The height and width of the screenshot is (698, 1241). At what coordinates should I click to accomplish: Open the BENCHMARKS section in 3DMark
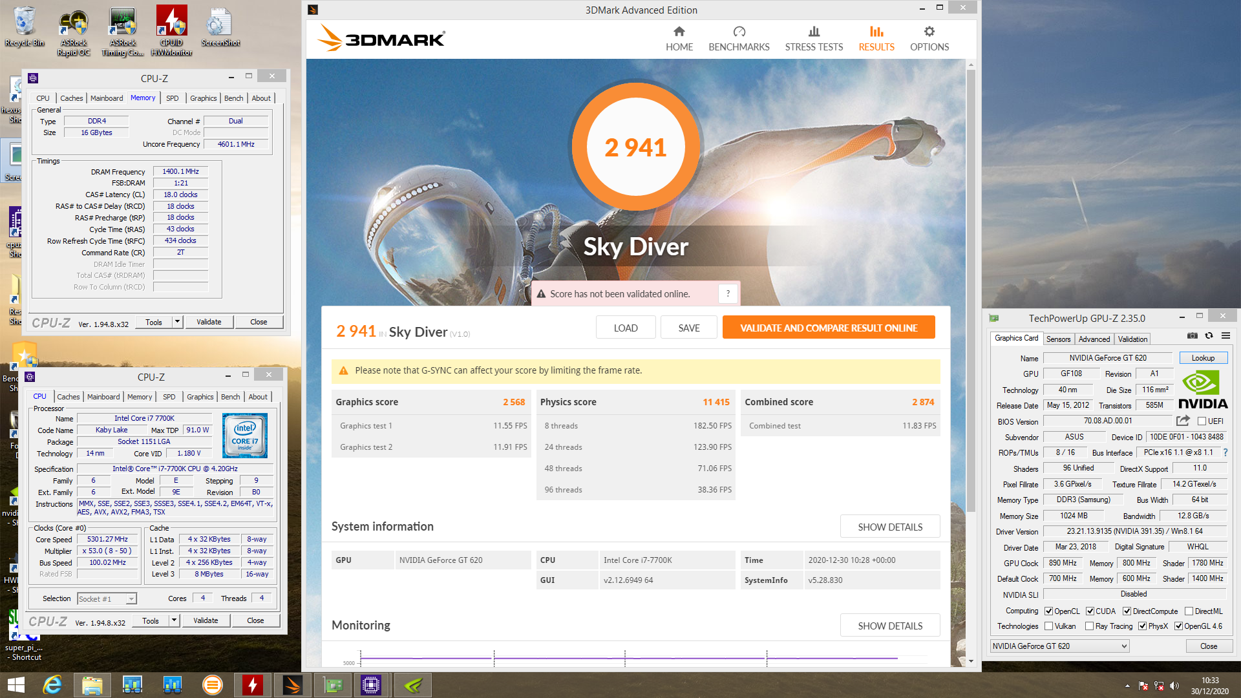(739, 39)
